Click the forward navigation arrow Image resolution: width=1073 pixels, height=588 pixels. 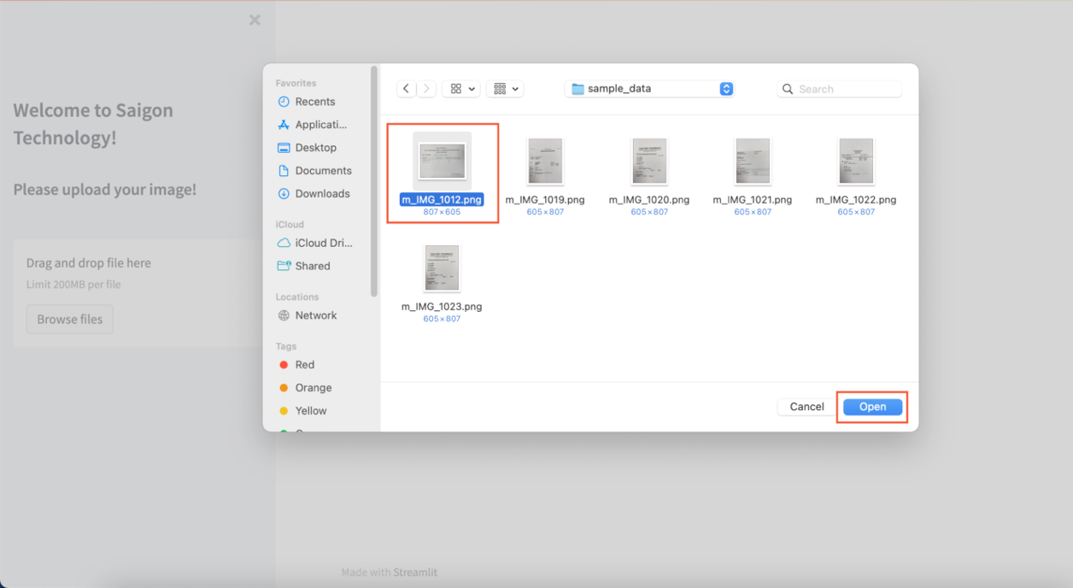point(426,89)
